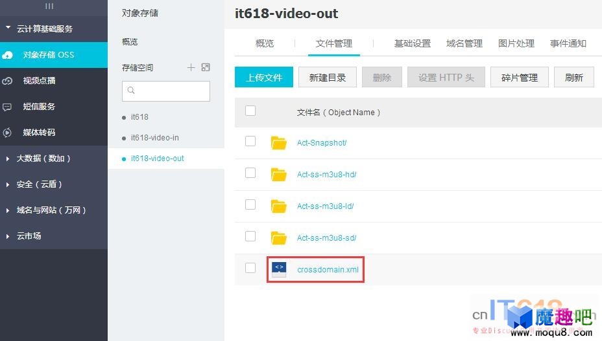Select the it618-video-in bucket

(x=155, y=138)
